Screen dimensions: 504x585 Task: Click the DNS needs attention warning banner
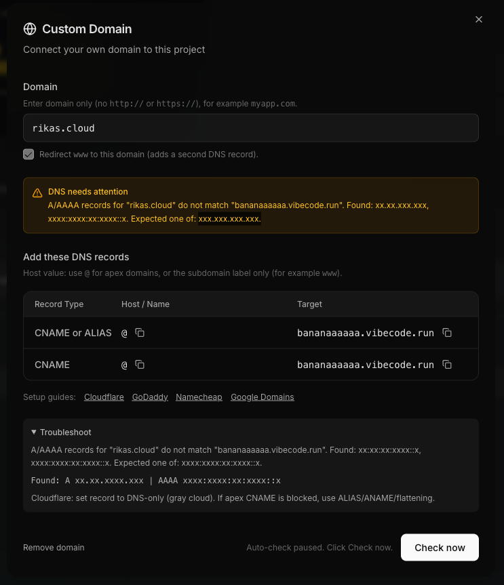tap(251, 205)
